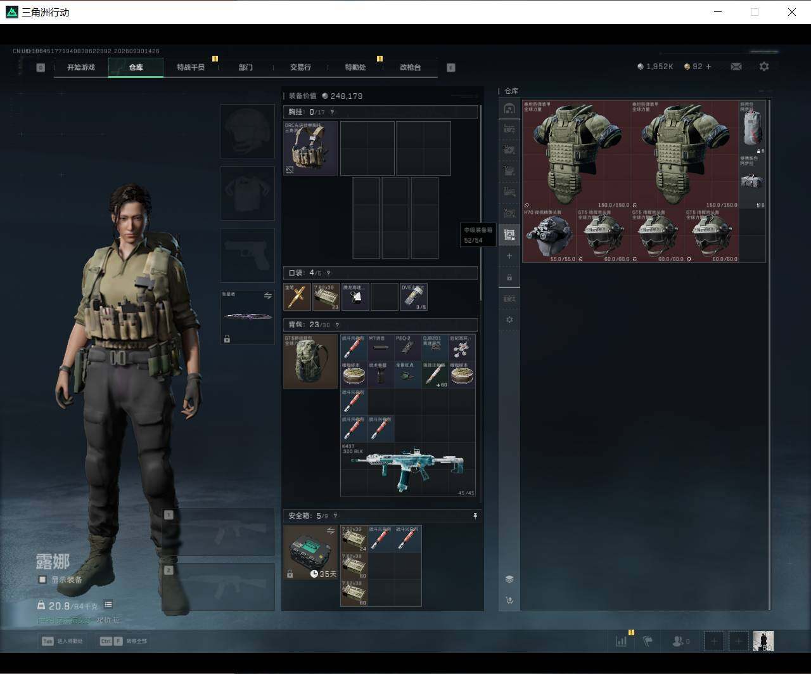Click the sort arrow icon at stash sidebar bottom
This screenshot has height=674, width=811.
509,600
